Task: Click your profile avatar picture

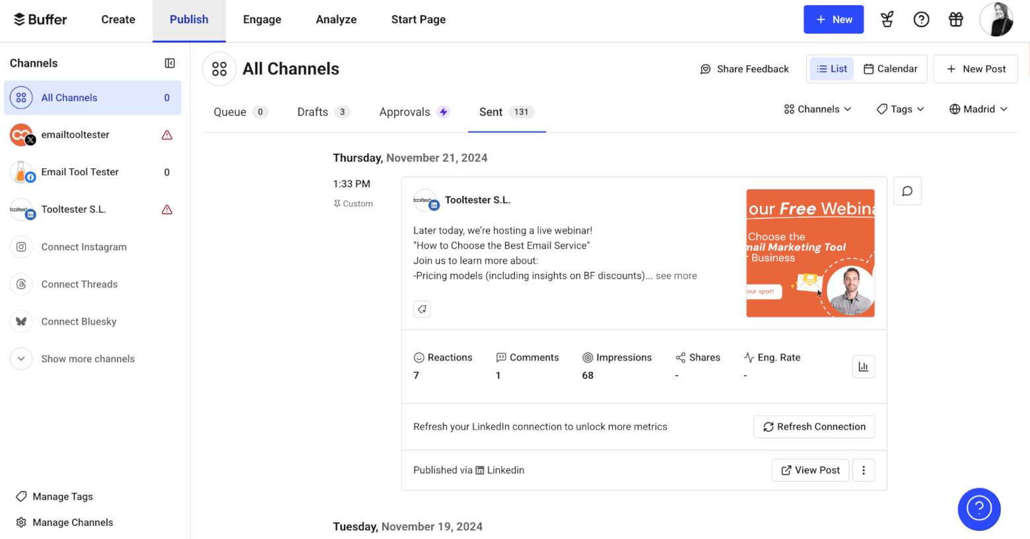Action: (x=996, y=19)
